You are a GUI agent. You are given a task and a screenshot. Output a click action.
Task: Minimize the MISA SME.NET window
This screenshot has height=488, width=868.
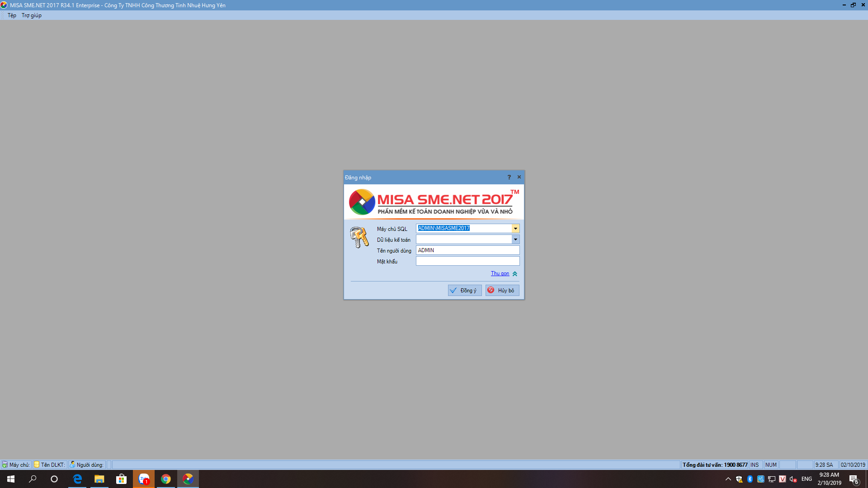(x=844, y=5)
